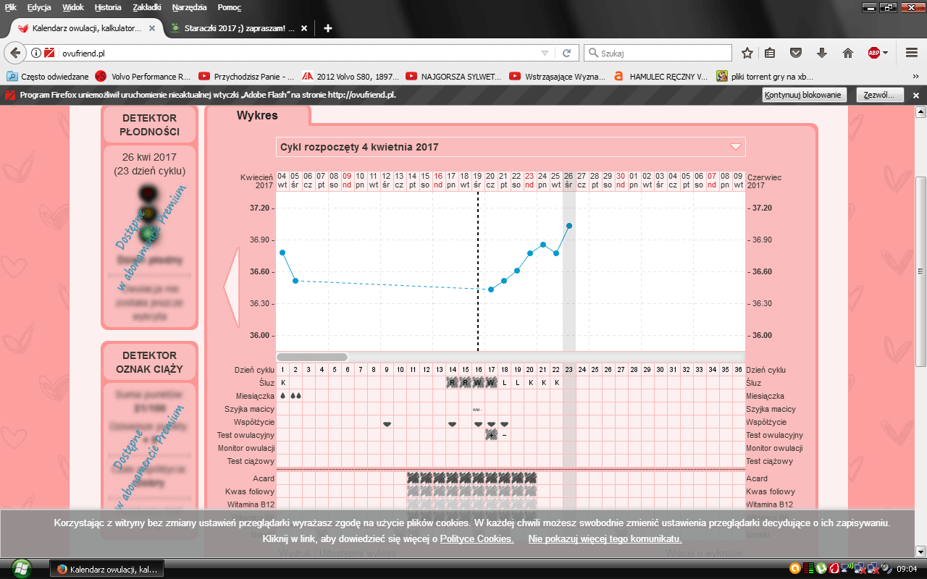The image size is (927, 579).
Task: Open the 'pliki torrent gry na xb...' bookmark
Action: click(765, 76)
